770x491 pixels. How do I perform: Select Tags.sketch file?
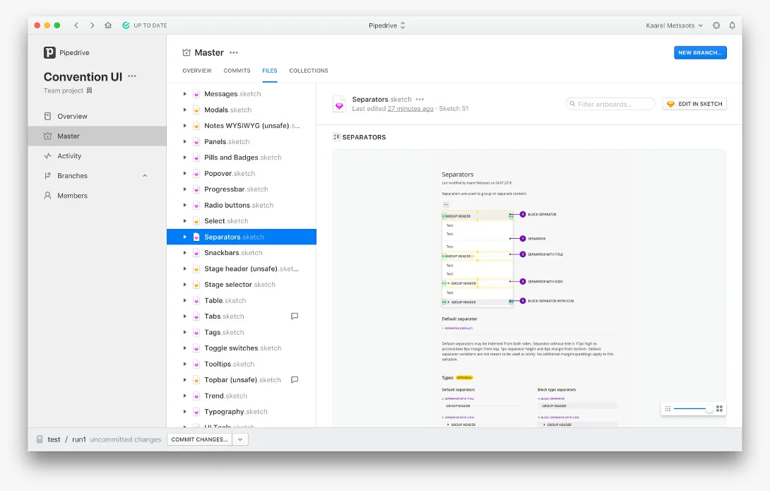(x=241, y=333)
